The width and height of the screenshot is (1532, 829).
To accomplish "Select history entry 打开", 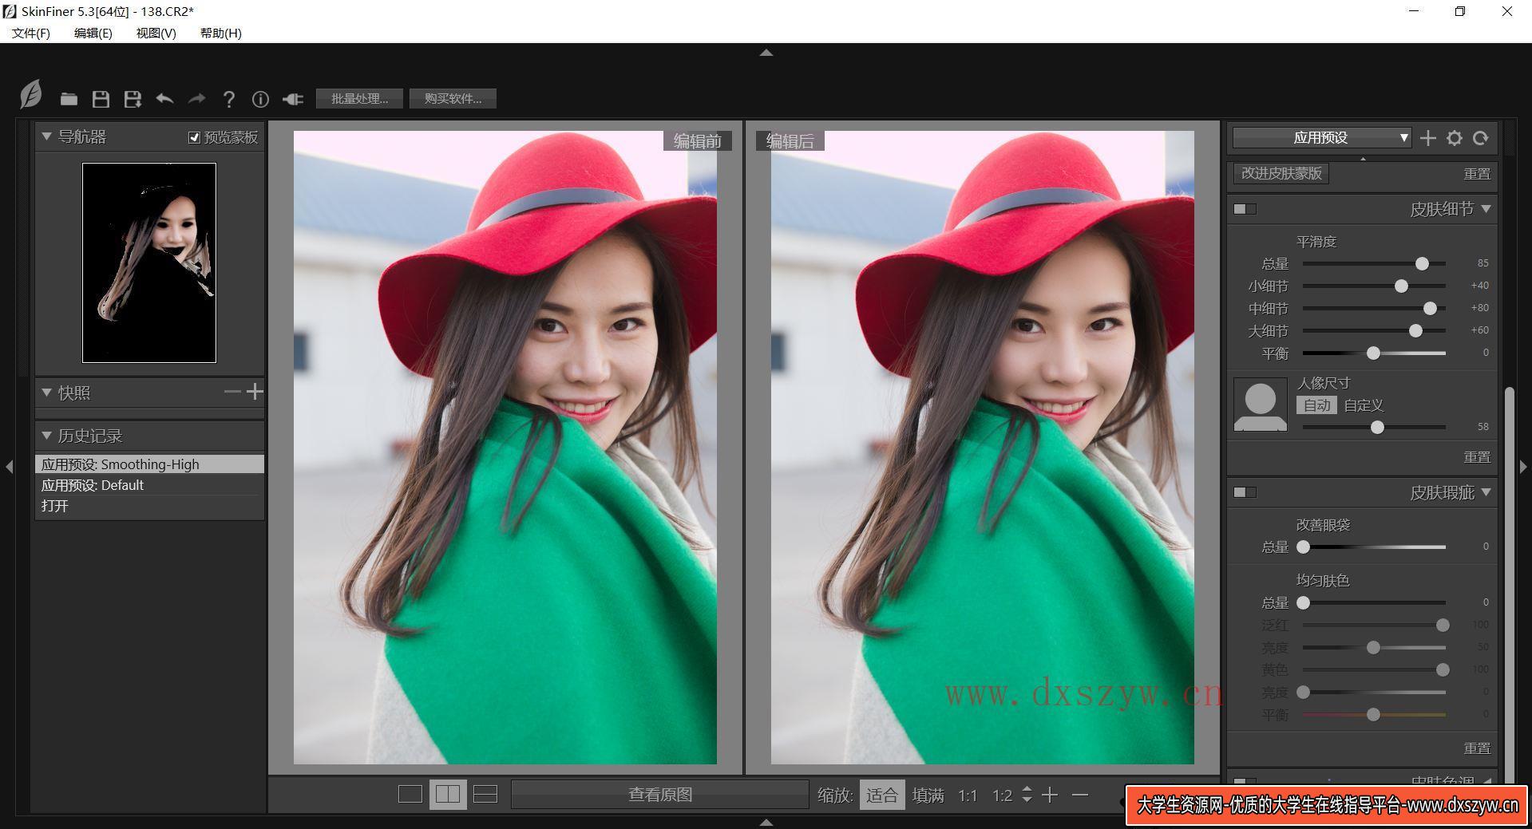I will click(149, 506).
